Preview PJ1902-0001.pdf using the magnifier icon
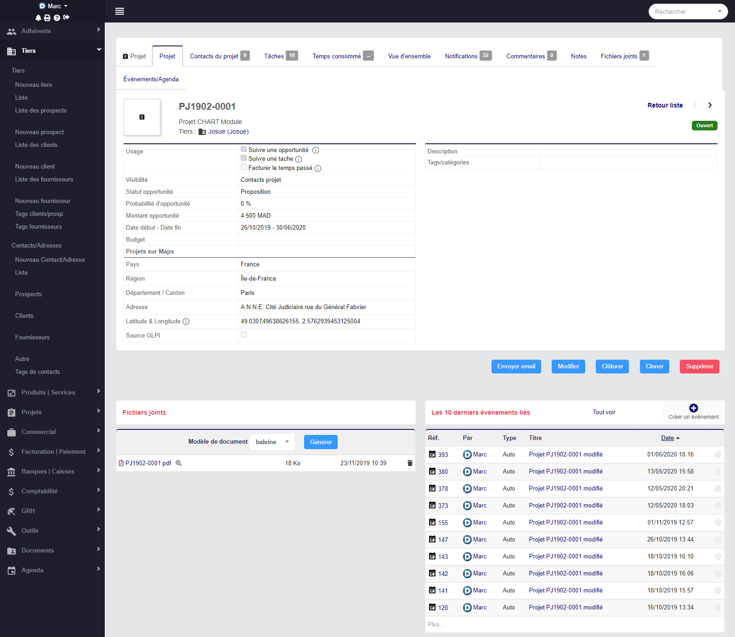Screen dimensions: 735x637 point(179,463)
